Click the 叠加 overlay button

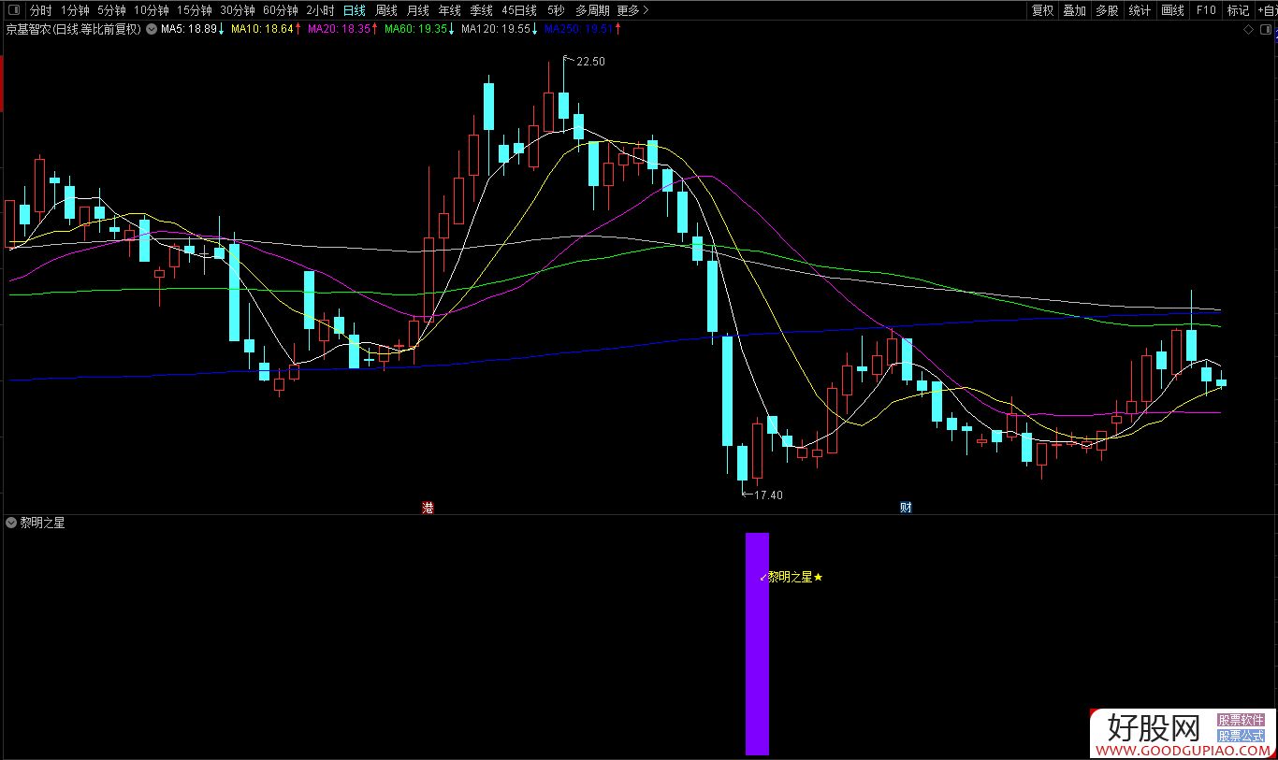coord(1075,10)
